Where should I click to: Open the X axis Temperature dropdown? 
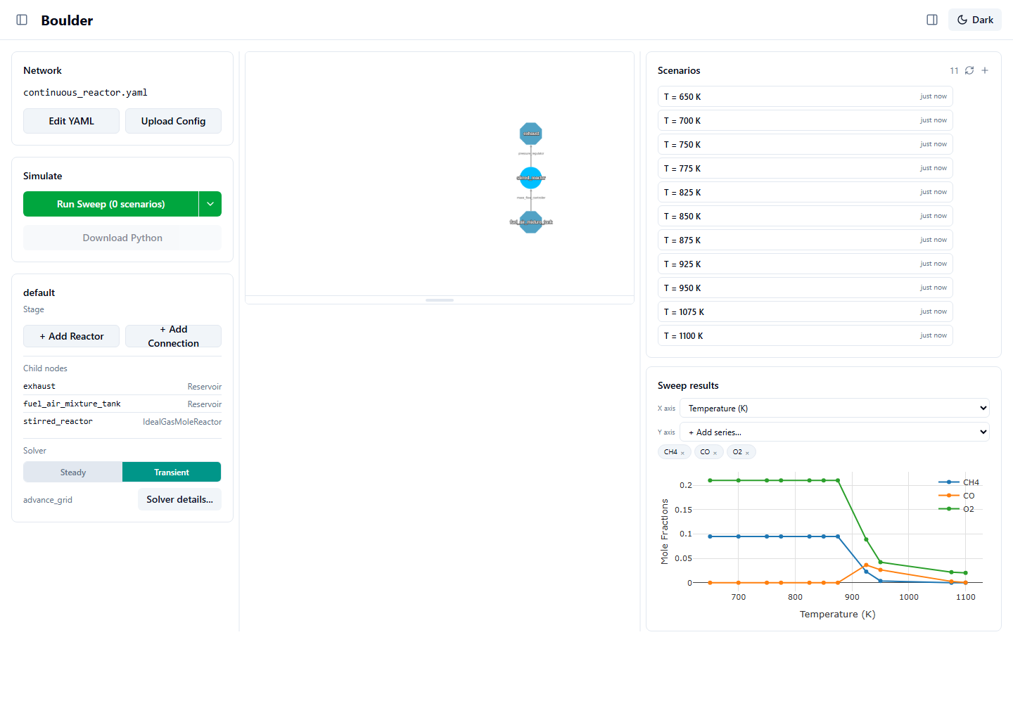click(834, 408)
